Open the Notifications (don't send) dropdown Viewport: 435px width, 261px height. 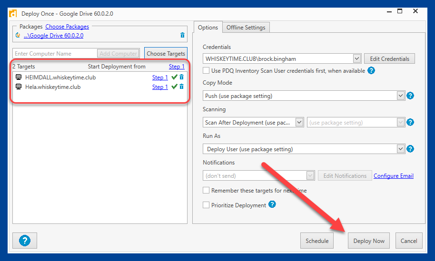[x=310, y=175]
